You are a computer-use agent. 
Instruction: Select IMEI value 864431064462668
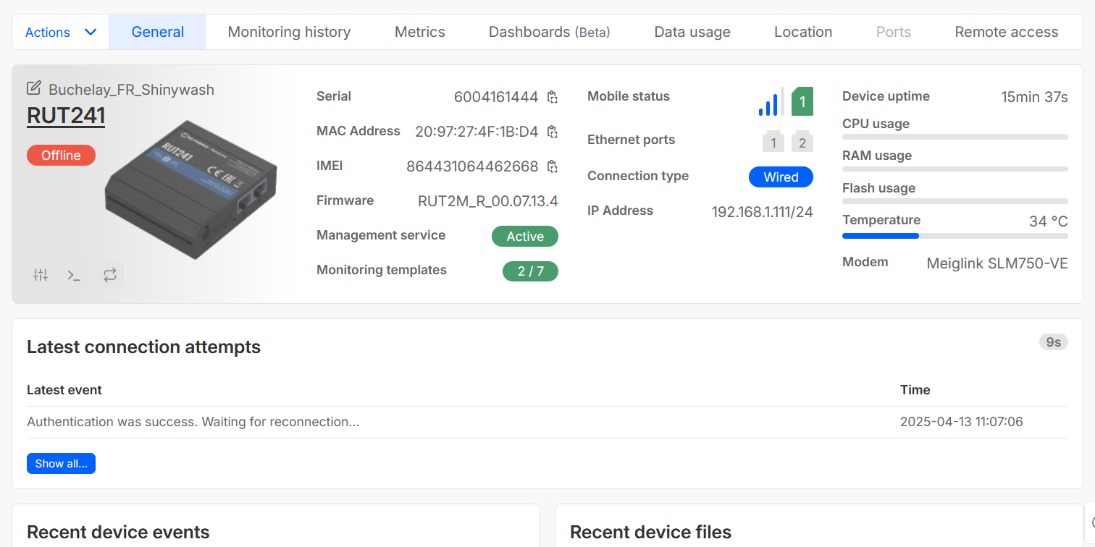pos(472,166)
